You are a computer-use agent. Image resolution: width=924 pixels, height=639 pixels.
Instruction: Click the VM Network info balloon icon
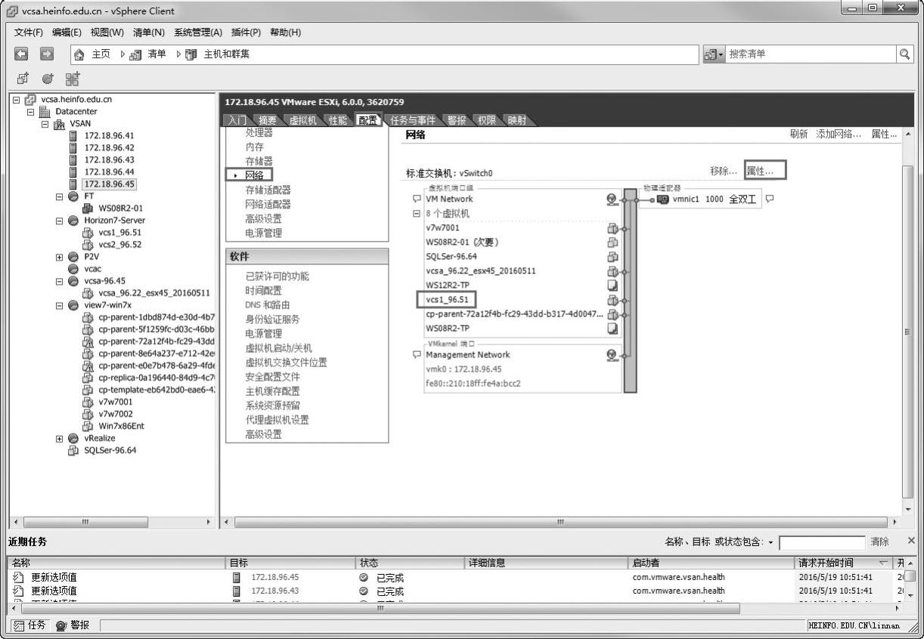coord(417,199)
